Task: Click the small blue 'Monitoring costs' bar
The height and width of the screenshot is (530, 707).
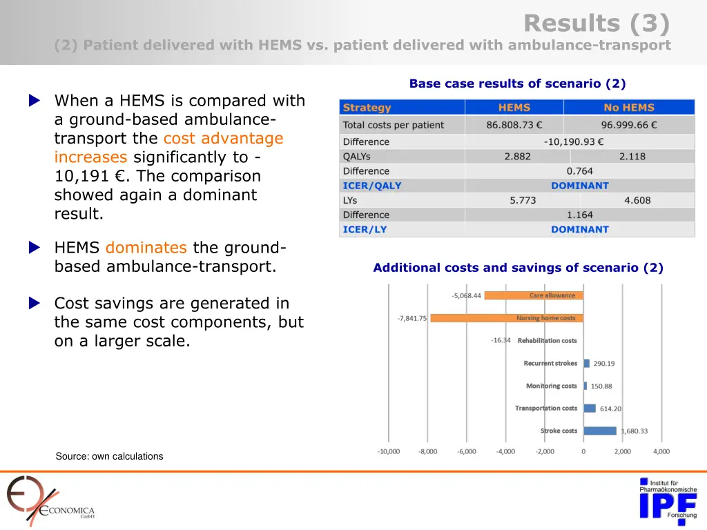Action: pyautogui.click(x=585, y=386)
